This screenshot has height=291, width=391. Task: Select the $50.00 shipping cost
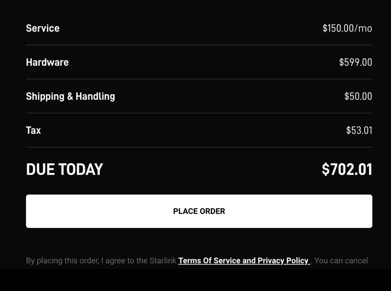click(x=358, y=96)
